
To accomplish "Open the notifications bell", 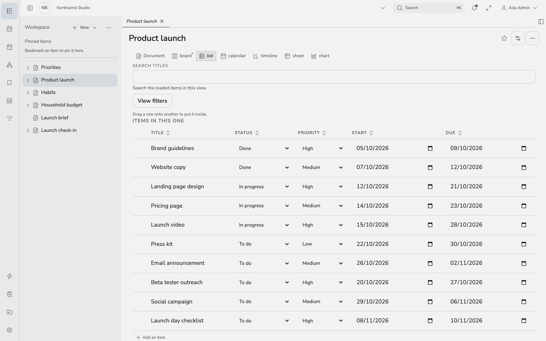I will 474,8.
